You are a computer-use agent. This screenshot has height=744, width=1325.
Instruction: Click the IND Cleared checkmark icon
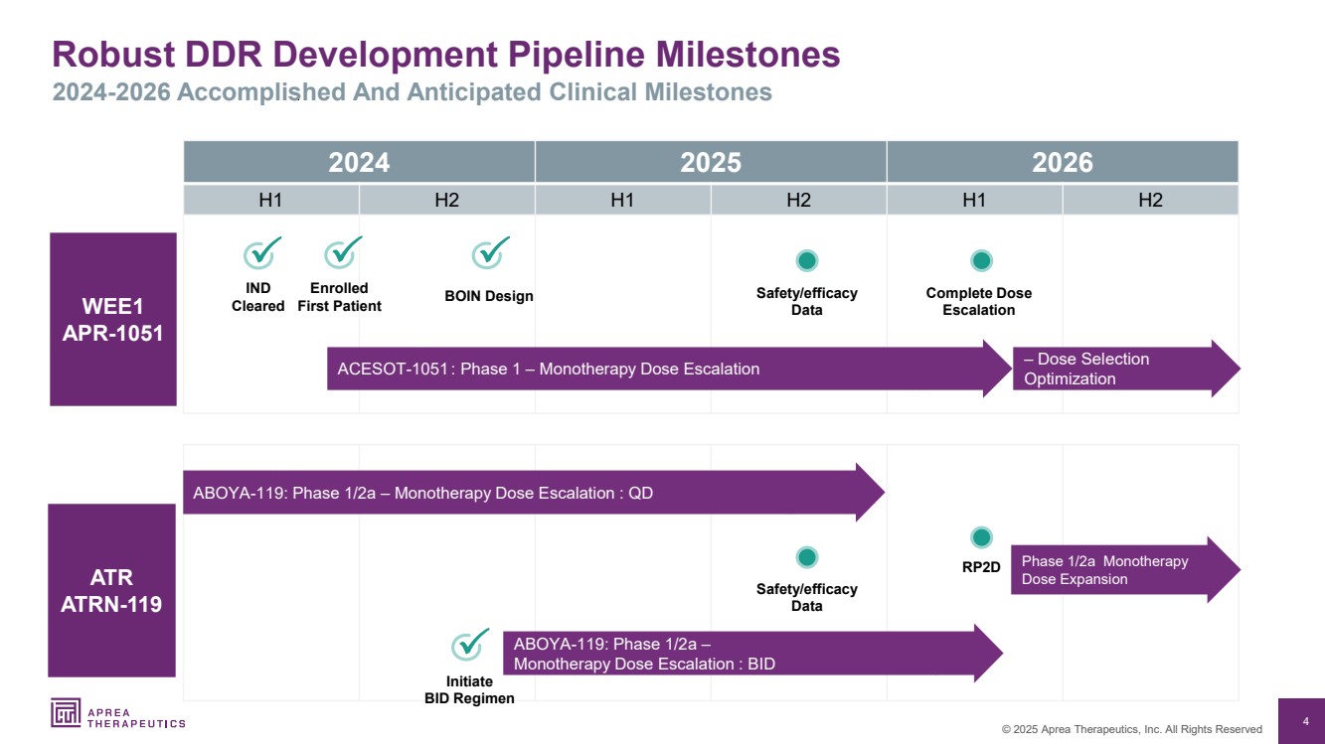click(x=261, y=254)
